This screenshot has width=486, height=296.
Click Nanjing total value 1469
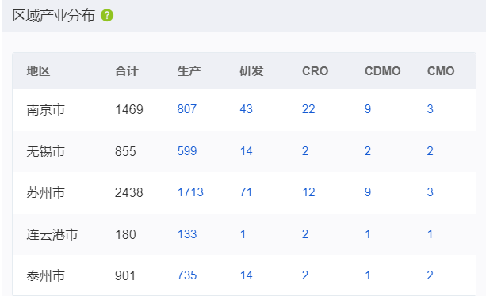(129, 109)
